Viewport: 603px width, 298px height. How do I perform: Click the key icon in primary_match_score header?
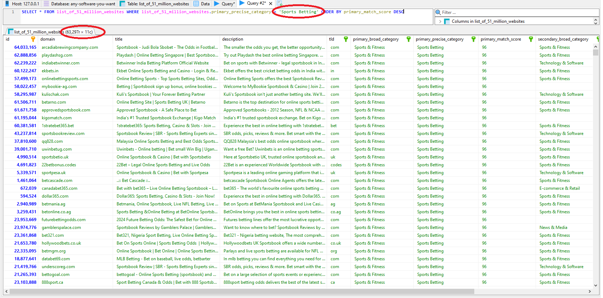click(x=531, y=39)
